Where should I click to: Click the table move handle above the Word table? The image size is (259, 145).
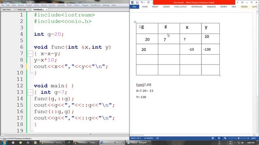pyautogui.click(x=135, y=22)
